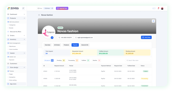Collapse the Products section chevron
Image resolution: width=173 pixels, height=92 pixels.
(24, 18)
